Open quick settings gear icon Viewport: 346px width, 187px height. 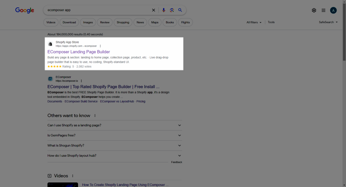(314, 10)
